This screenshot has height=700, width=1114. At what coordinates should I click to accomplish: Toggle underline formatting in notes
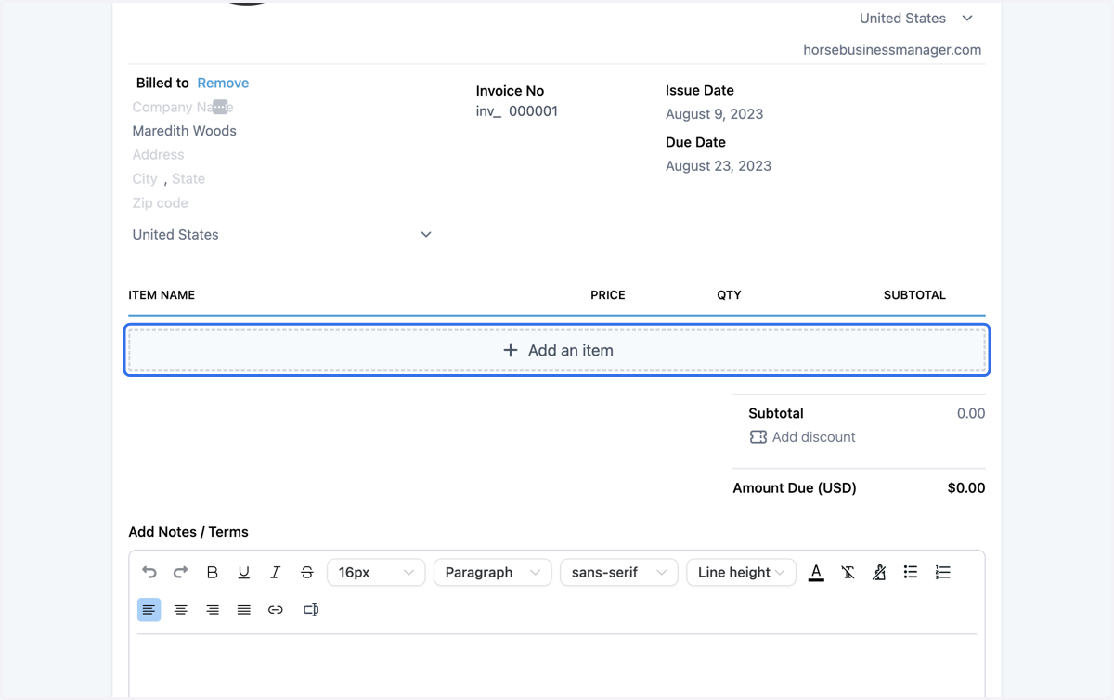(244, 572)
